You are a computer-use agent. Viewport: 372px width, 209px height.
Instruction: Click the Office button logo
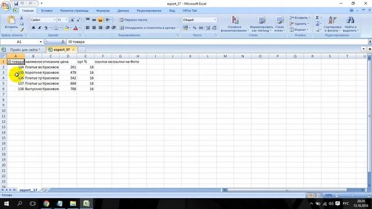coord(5,6)
